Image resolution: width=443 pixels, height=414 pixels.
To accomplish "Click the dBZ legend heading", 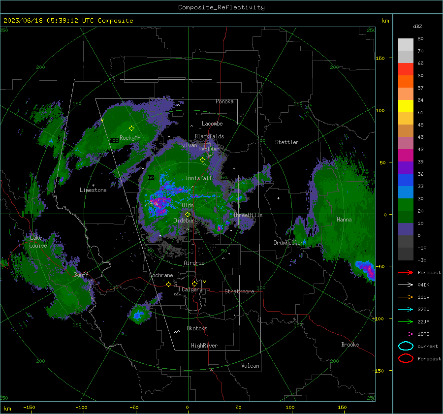I will pos(417,26).
